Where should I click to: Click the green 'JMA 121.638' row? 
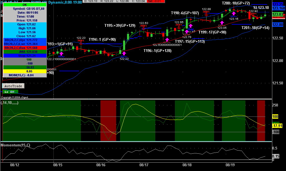[x=25, y=52]
